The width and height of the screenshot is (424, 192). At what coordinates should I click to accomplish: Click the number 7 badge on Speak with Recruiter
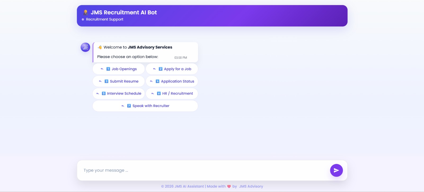(129, 106)
